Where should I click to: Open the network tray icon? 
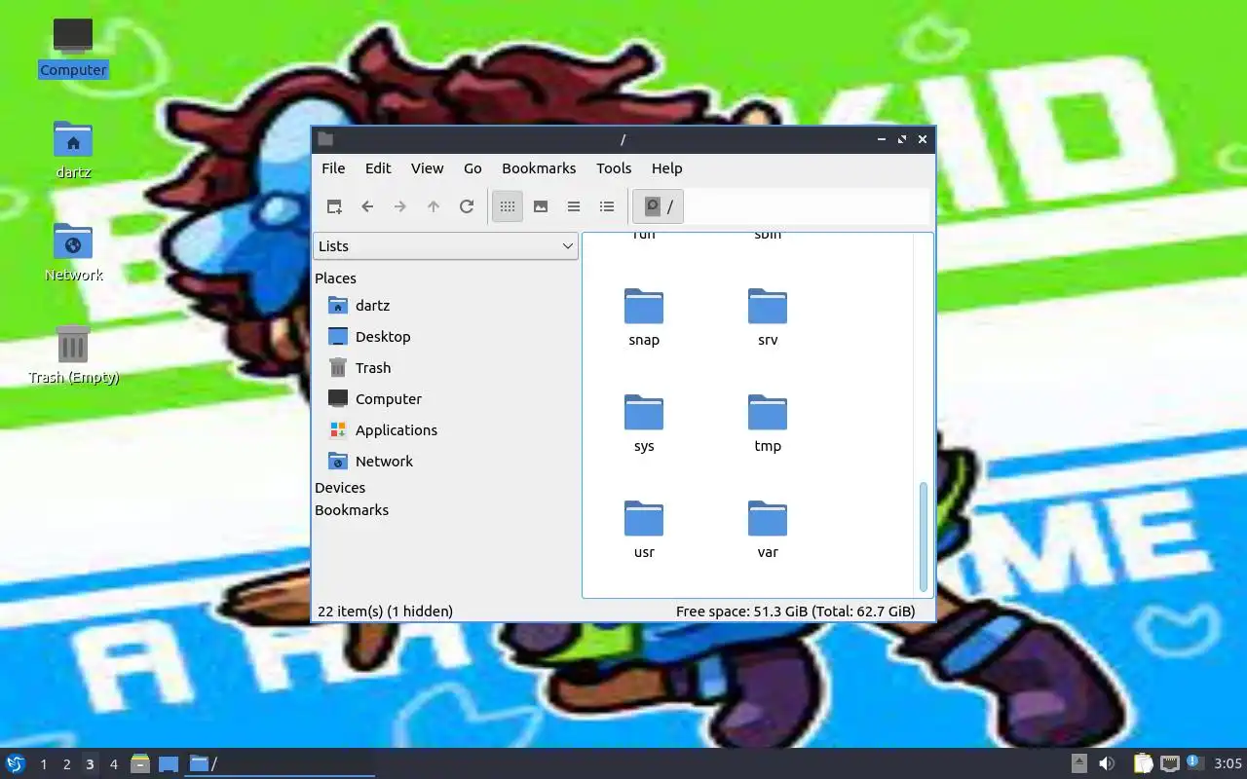coord(1170,763)
